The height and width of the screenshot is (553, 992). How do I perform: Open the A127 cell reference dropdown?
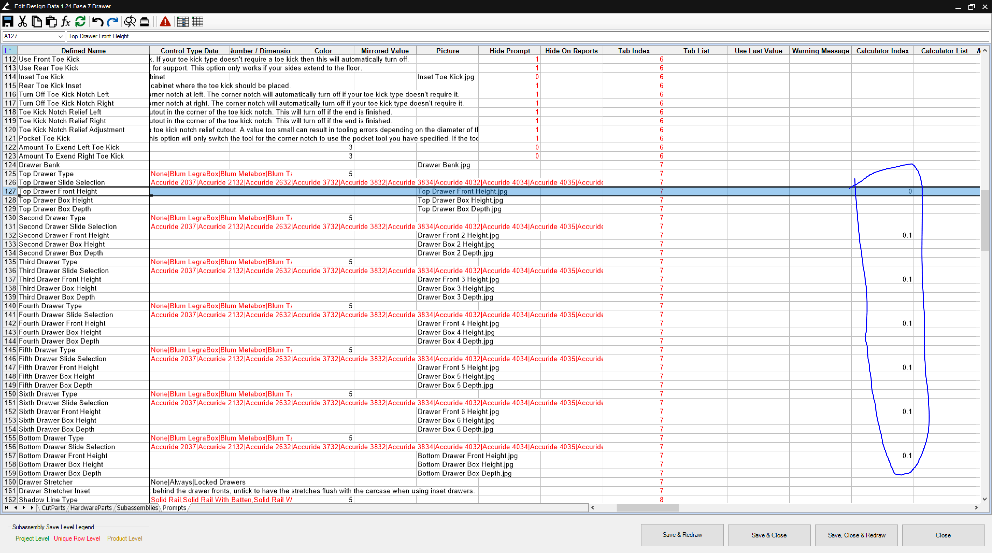(x=60, y=36)
